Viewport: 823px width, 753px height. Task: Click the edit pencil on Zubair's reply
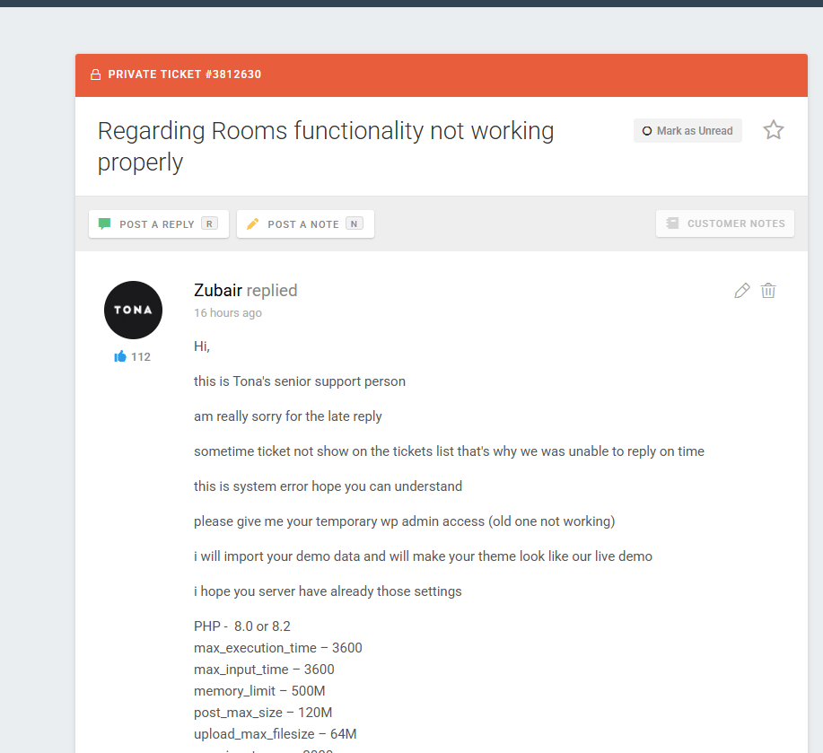click(x=741, y=291)
